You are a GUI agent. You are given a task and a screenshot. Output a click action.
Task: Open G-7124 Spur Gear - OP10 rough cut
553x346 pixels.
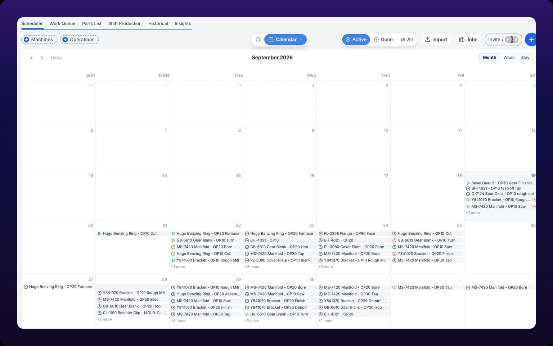pos(500,194)
